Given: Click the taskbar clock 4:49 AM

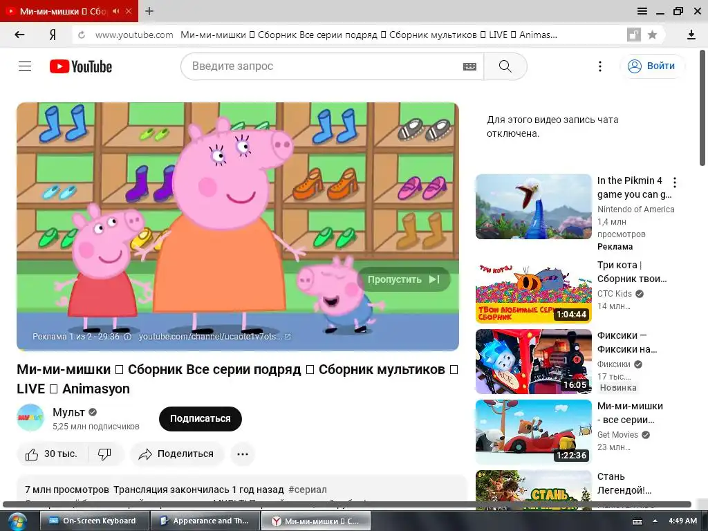Looking at the screenshot, I should (x=682, y=521).
